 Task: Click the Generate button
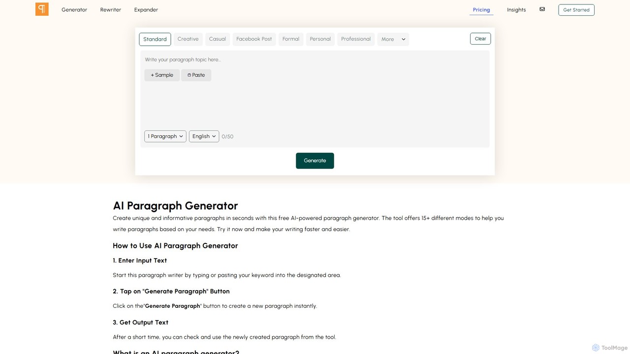[315, 161]
